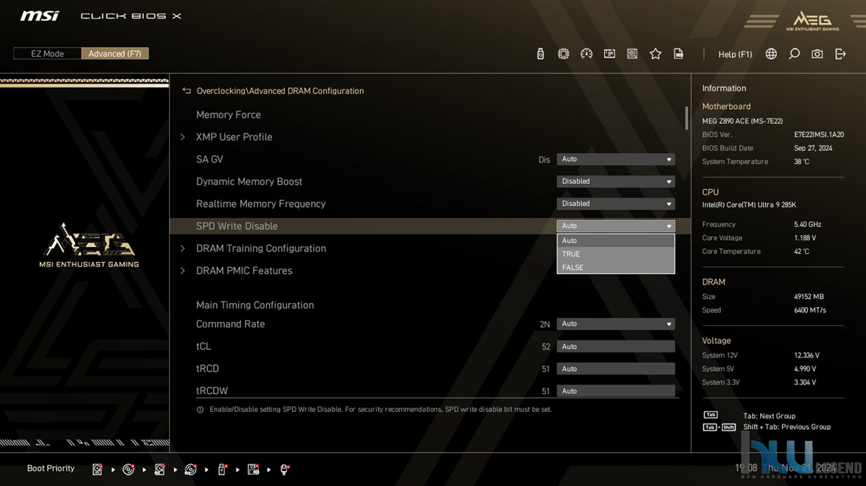Select the floppy disk boot priority icon
This screenshot has height=486, width=866.
tap(254, 469)
